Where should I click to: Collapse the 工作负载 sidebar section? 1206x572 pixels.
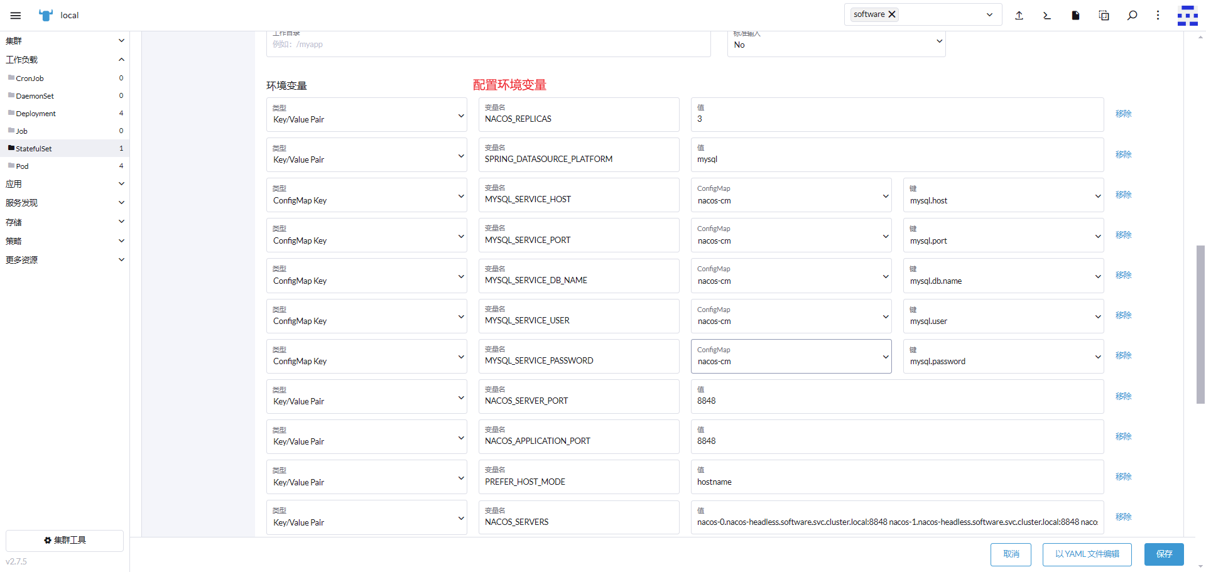point(65,60)
